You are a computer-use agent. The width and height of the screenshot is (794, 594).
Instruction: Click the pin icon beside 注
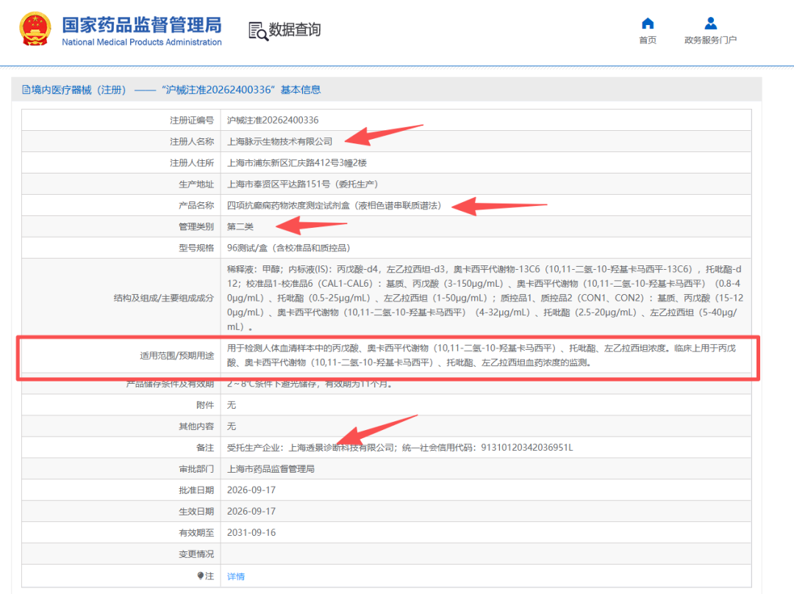201,576
